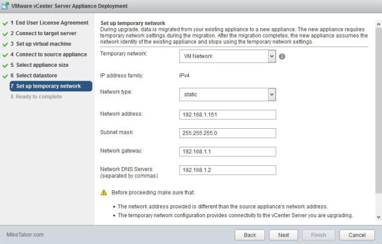Click the Network DNS Servers input field
This screenshot has height=244, width=382.
click(227, 170)
